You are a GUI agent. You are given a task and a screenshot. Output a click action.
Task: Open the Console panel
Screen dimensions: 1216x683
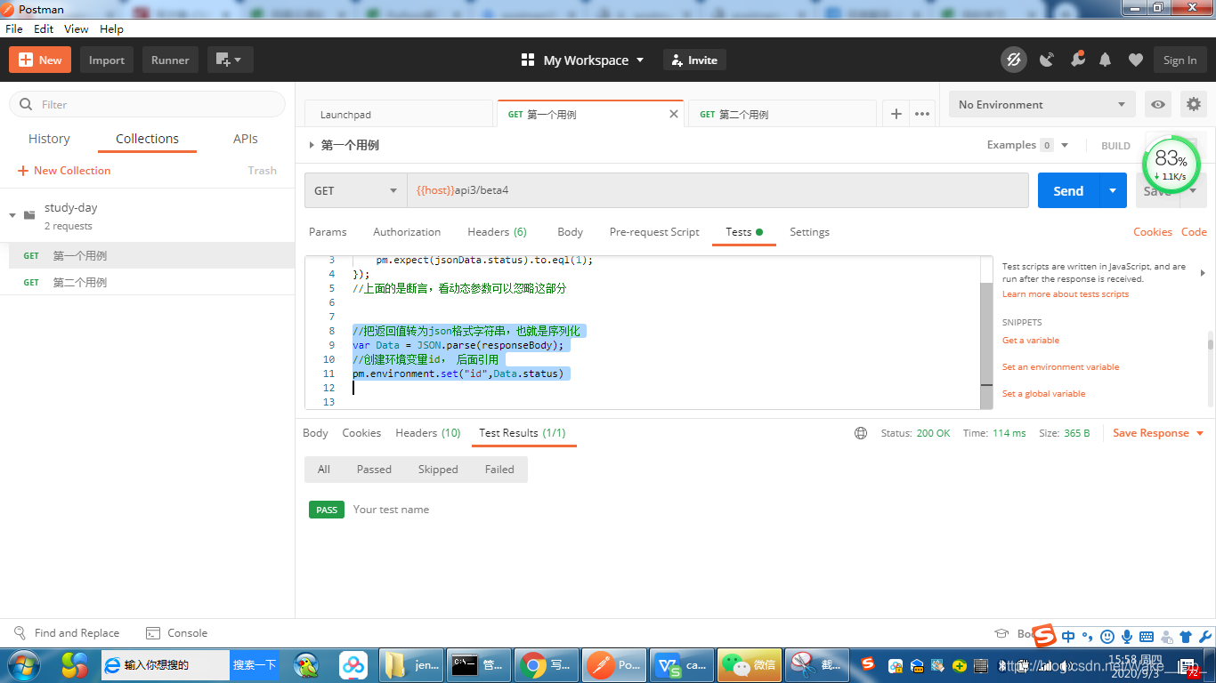(x=176, y=633)
